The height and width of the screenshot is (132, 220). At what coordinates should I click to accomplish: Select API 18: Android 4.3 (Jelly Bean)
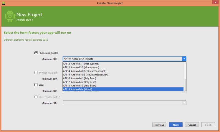[x=123, y=86]
